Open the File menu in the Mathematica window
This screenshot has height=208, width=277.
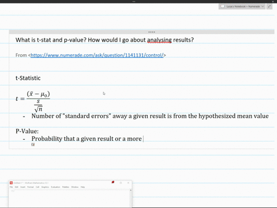(11, 187)
